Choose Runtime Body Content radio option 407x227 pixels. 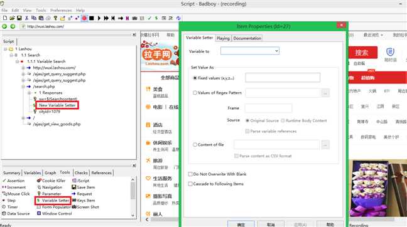click(283, 121)
